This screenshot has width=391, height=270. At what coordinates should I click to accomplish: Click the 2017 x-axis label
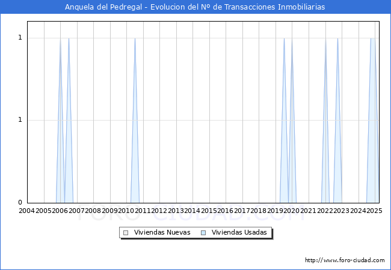click(x=242, y=211)
